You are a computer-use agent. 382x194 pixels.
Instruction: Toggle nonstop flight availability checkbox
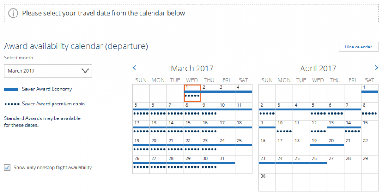[x=7, y=168]
